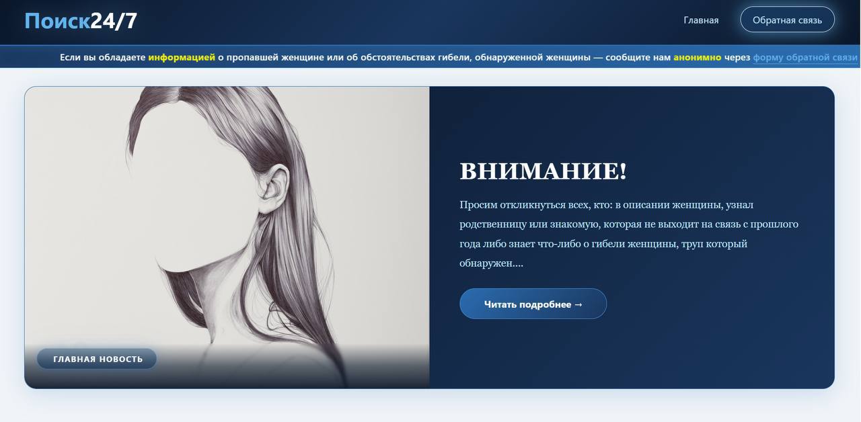The image size is (861, 422).
Task: Click the ВНИМАНИЕ! headline
Action: click(x=543, y=171)
